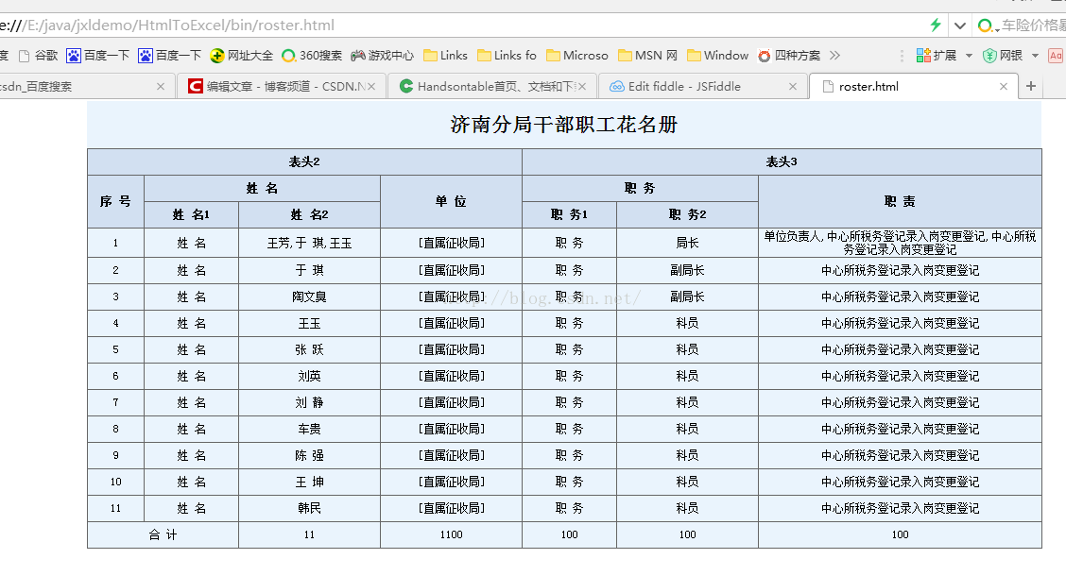
Task: Open a new tab with plus button
Action: pyautogui.click(x=1031, y=86)
